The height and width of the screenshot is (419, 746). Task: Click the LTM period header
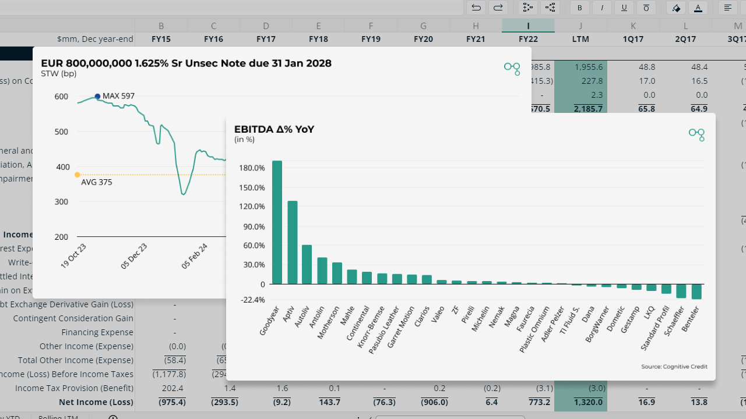point(580,39)
